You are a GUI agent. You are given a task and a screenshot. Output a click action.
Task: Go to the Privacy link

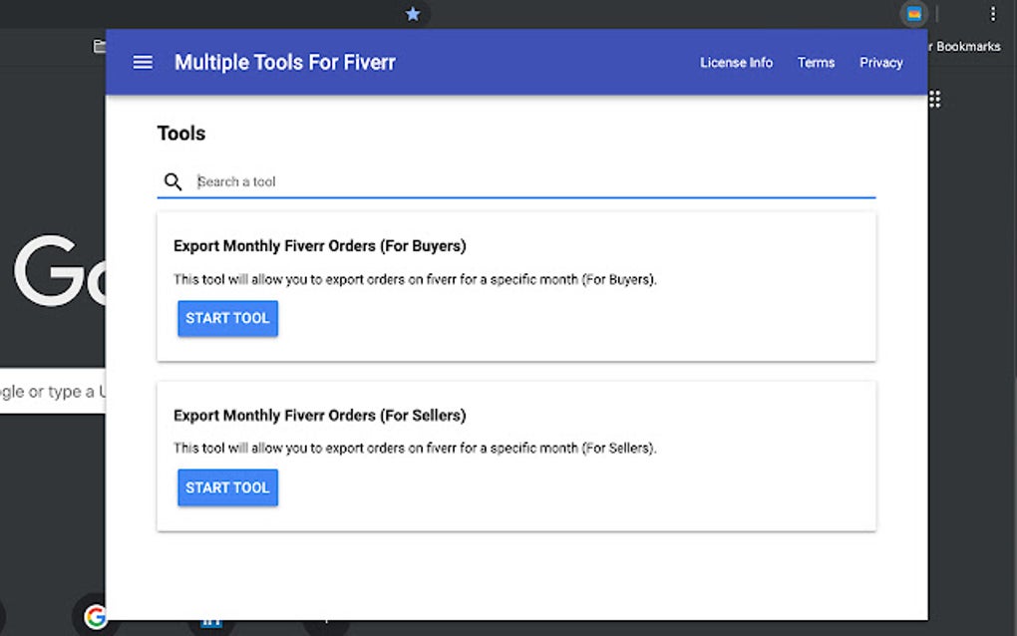pos(881,62)
